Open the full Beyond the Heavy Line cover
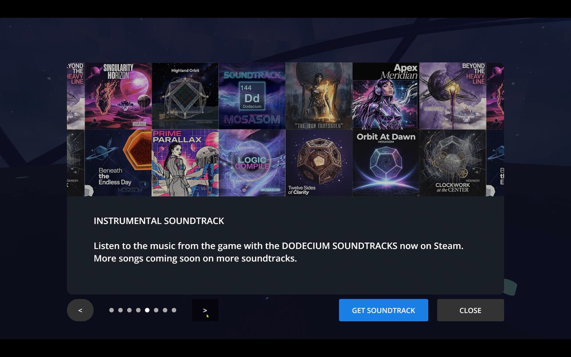 453,96
